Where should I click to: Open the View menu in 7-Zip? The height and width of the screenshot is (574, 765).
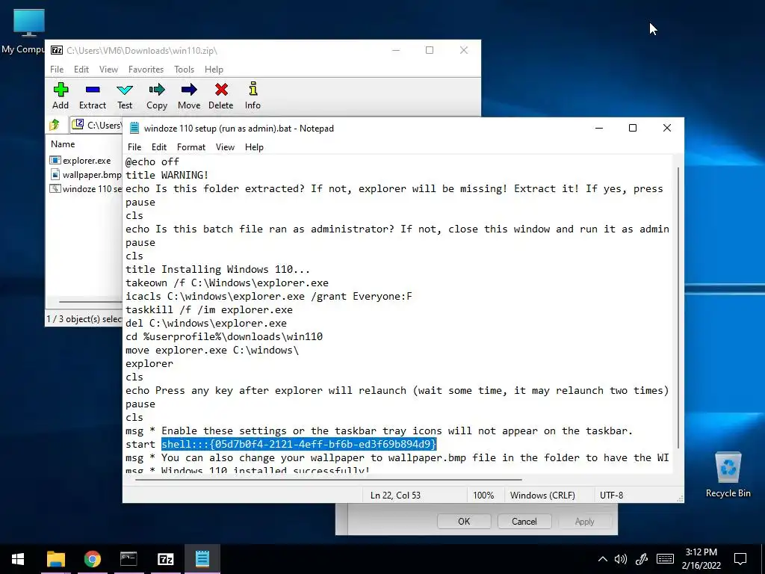109,70
